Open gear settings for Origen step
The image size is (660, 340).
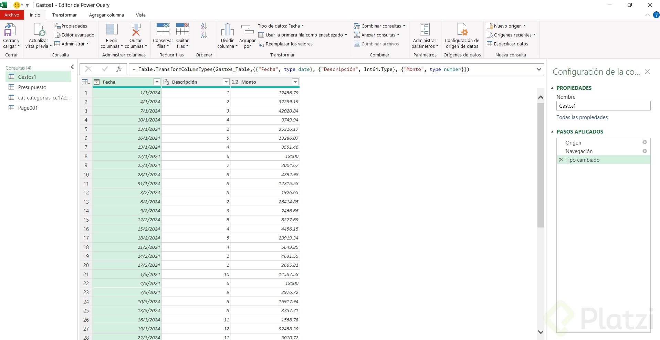click(x=645, y=142)
